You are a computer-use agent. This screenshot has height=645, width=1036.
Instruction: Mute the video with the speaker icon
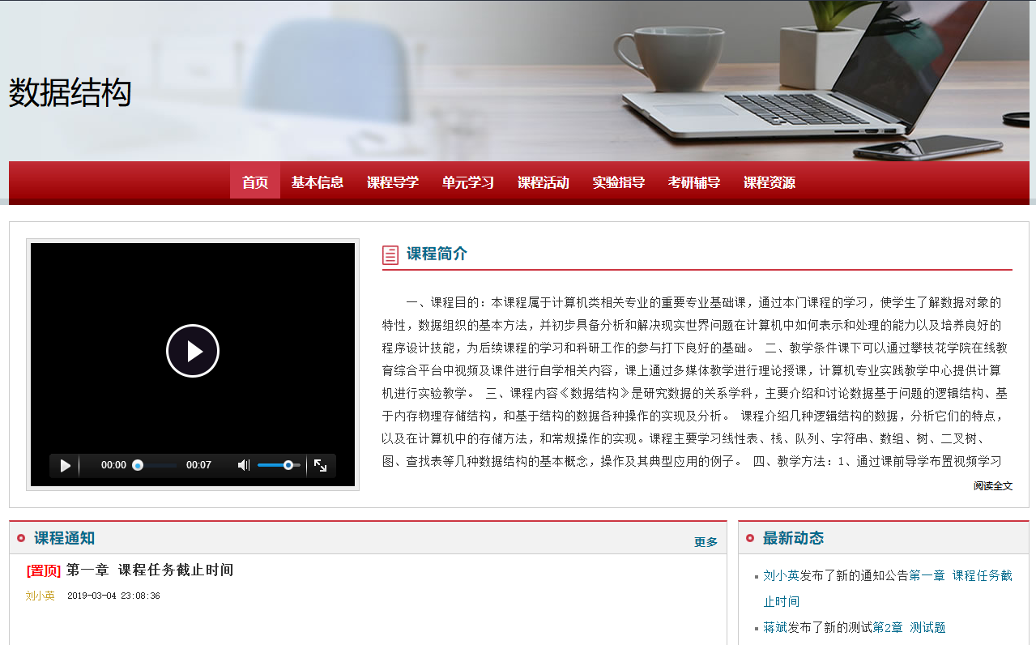pyautogui.click(x=243, y=465)
